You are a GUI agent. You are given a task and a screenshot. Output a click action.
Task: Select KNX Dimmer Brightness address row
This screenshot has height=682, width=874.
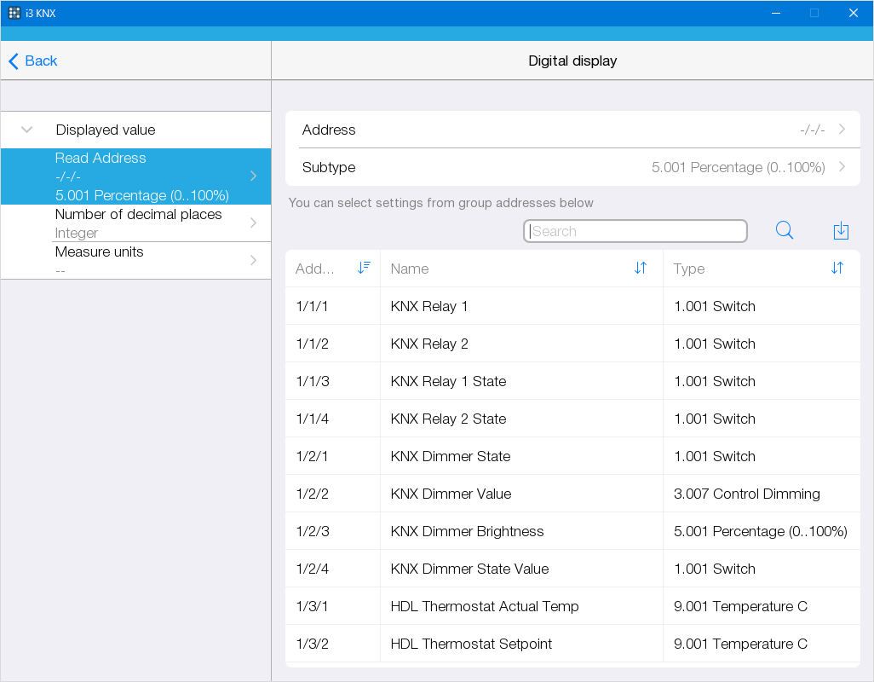coord(572,531)
